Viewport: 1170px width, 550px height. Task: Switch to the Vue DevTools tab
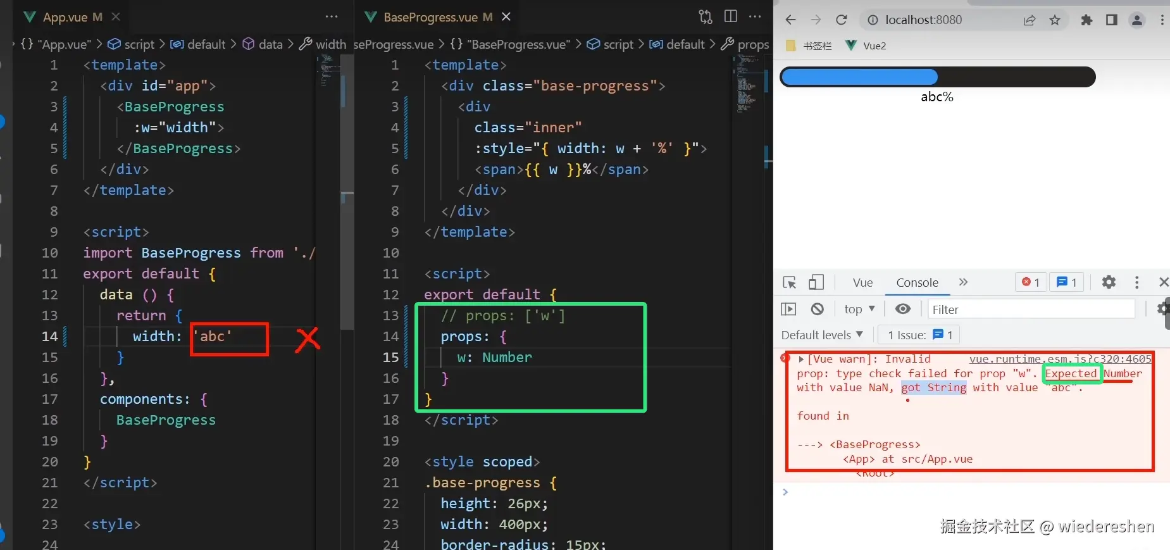point(862,283)
